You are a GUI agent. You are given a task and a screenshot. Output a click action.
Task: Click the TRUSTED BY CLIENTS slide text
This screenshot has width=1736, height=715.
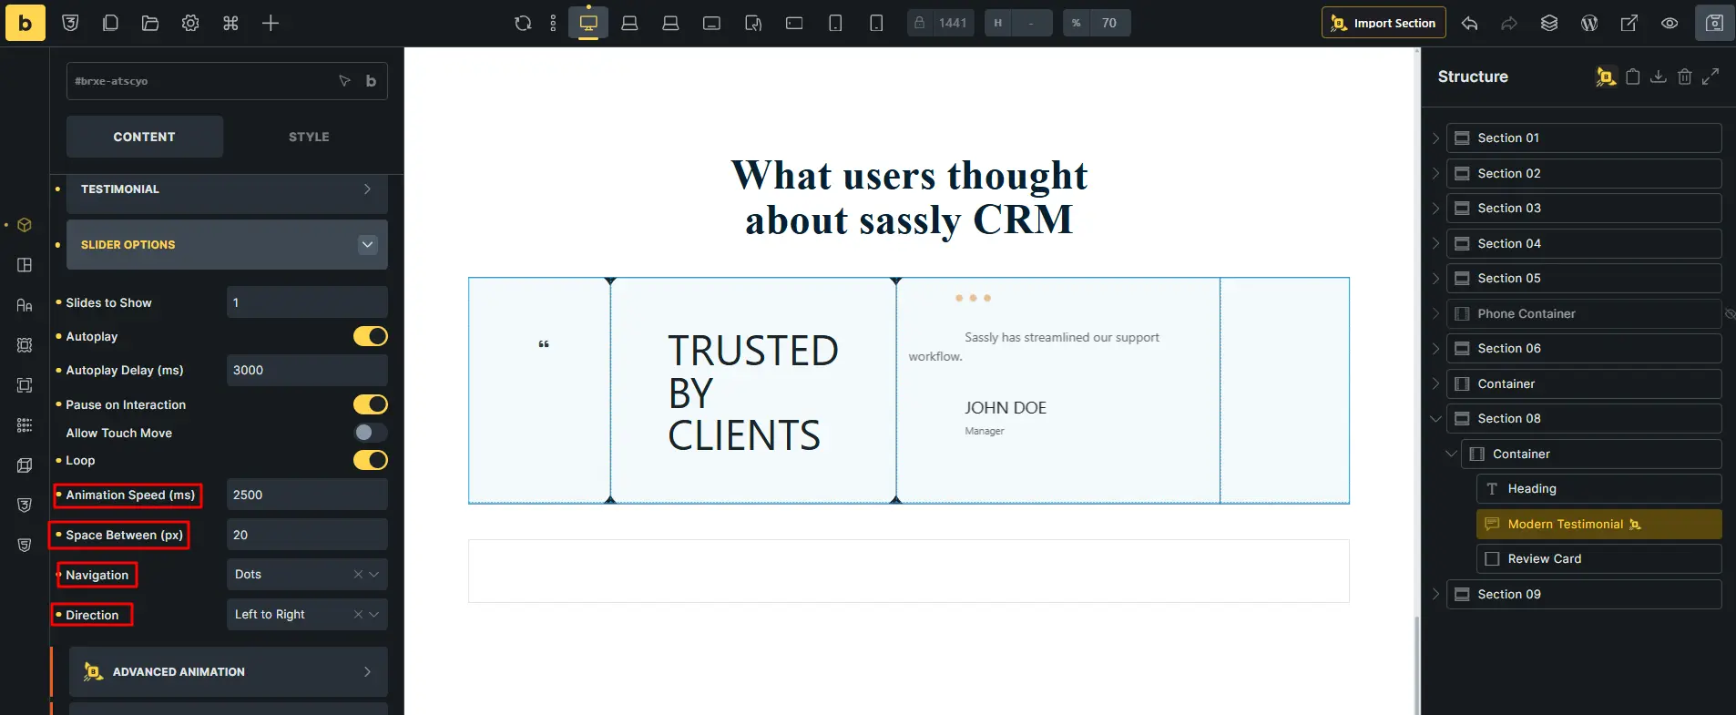[753, 393]
